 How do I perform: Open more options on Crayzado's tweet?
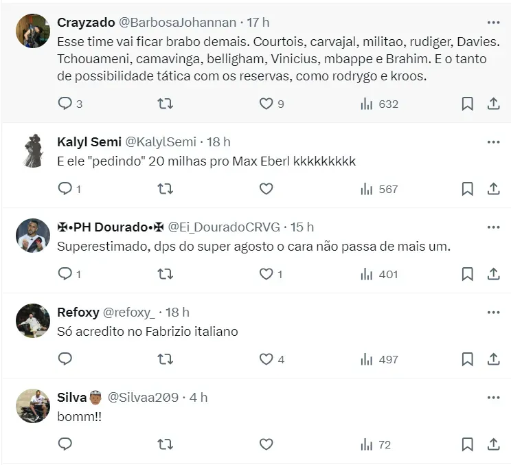(493, 22)
